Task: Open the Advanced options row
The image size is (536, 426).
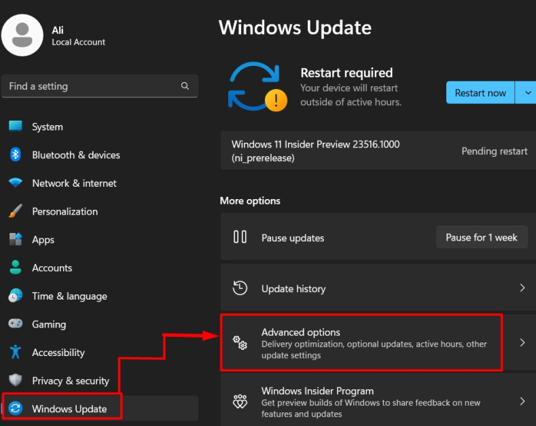Action: pos(378,342)
